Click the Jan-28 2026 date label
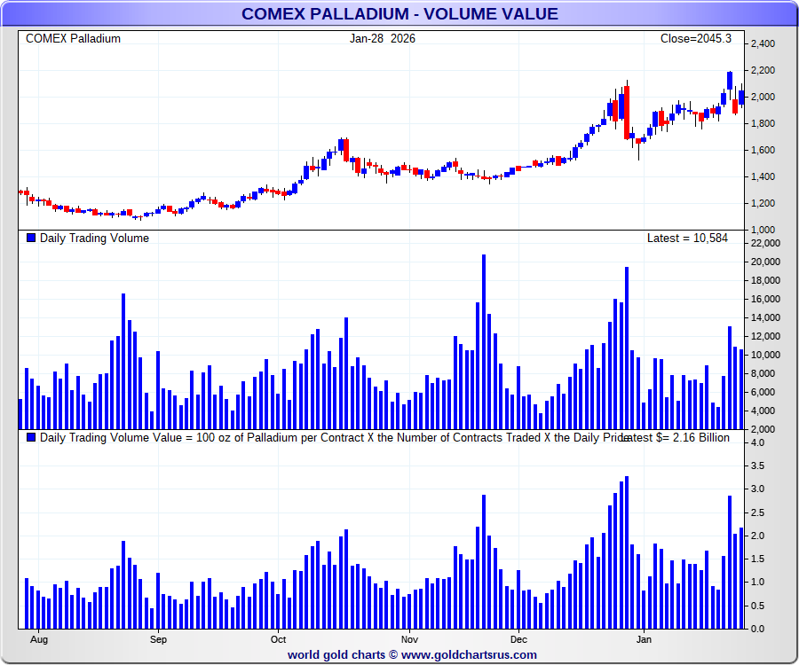799x665 pixels. [382, 38]
